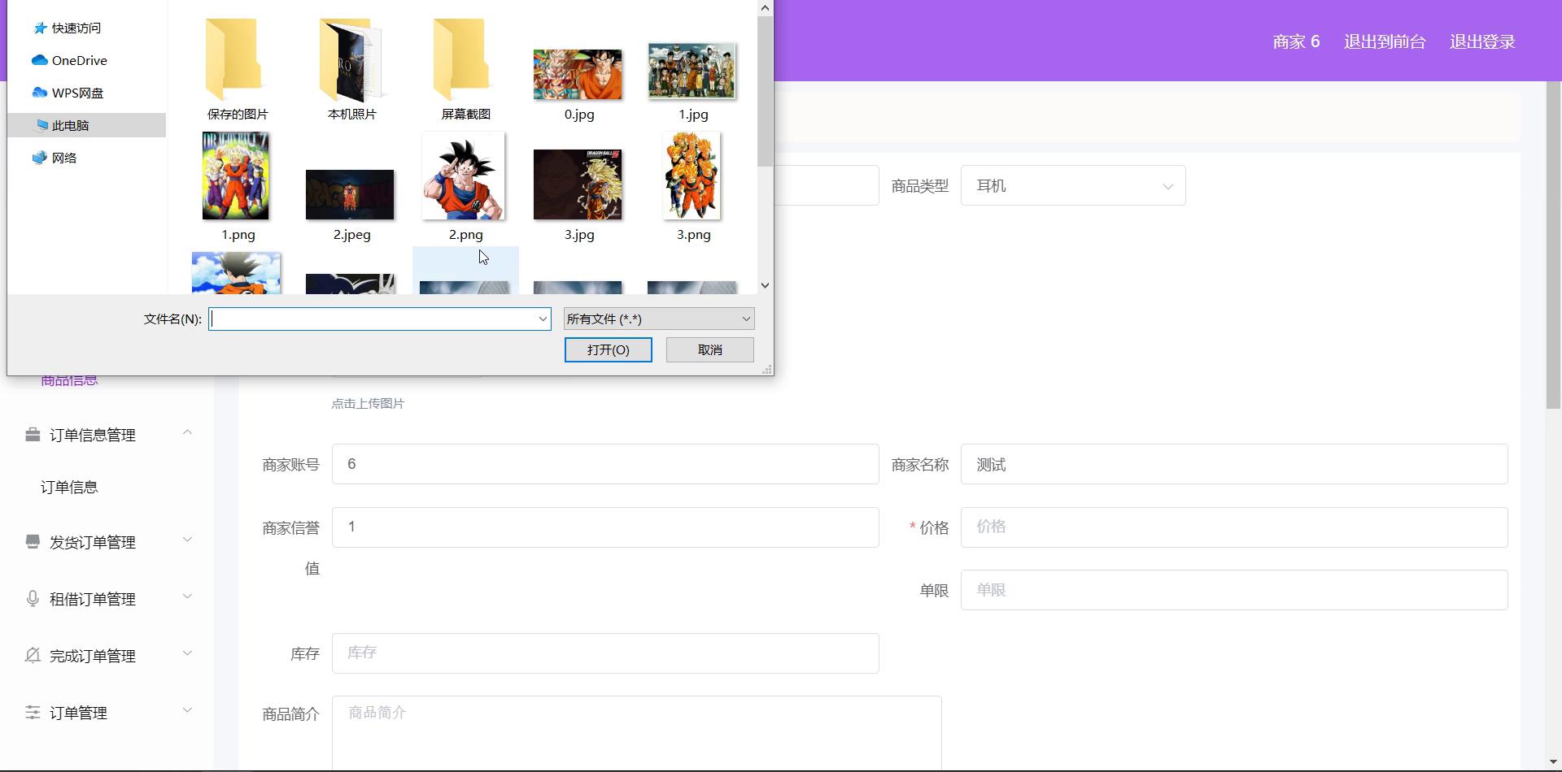This screenshot has height=772, width=1562.
Task: Click the 退出登录 link
Action: click(1481, 42)
